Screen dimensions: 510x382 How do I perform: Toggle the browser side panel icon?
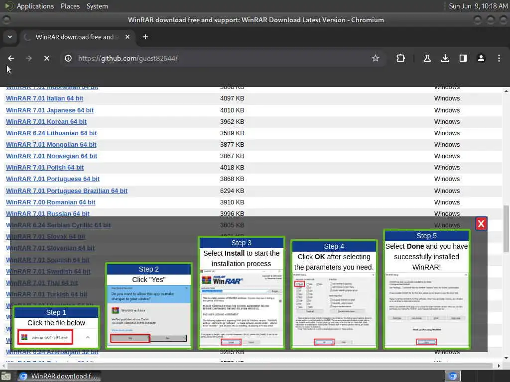[x=463, y=58]
